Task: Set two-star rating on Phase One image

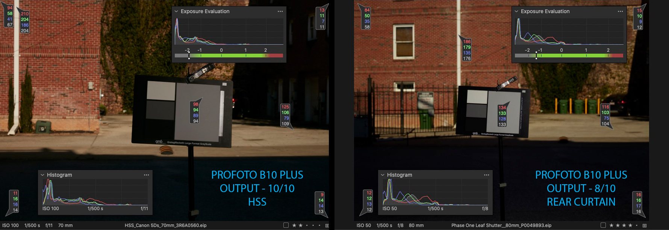Action: click(618, 225)
